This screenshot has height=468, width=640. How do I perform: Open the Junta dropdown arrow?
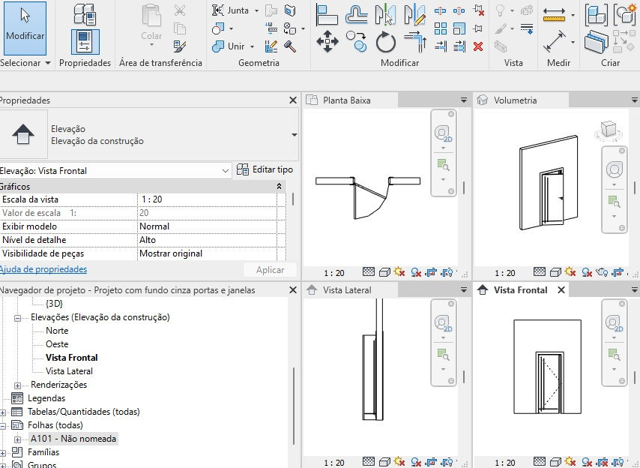[257, 10]
